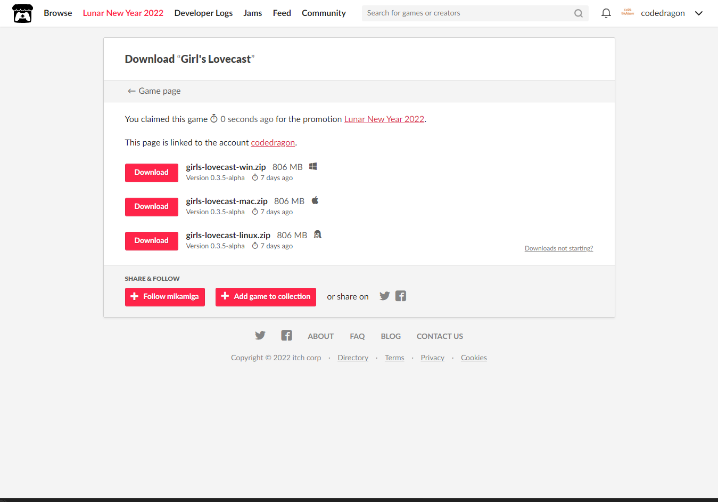Open Developer Logs

pos(203,13)
